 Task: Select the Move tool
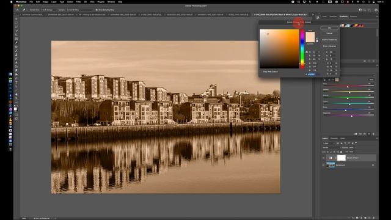[16, 19]
